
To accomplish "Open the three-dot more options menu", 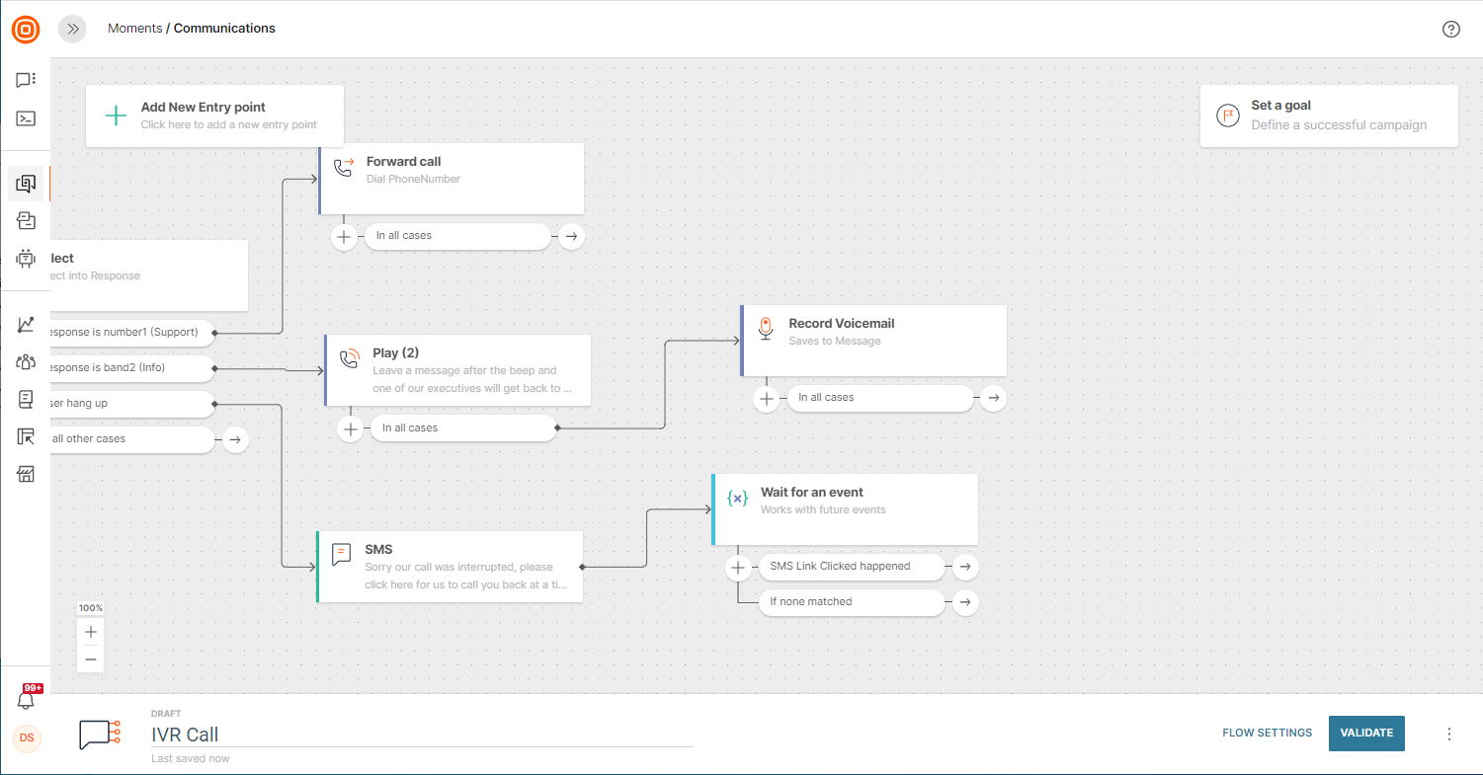I will 1449,734.
